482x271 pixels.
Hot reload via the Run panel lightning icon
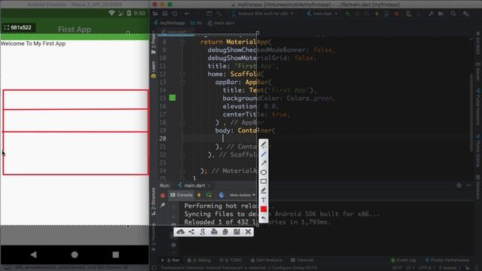point(199,195)
